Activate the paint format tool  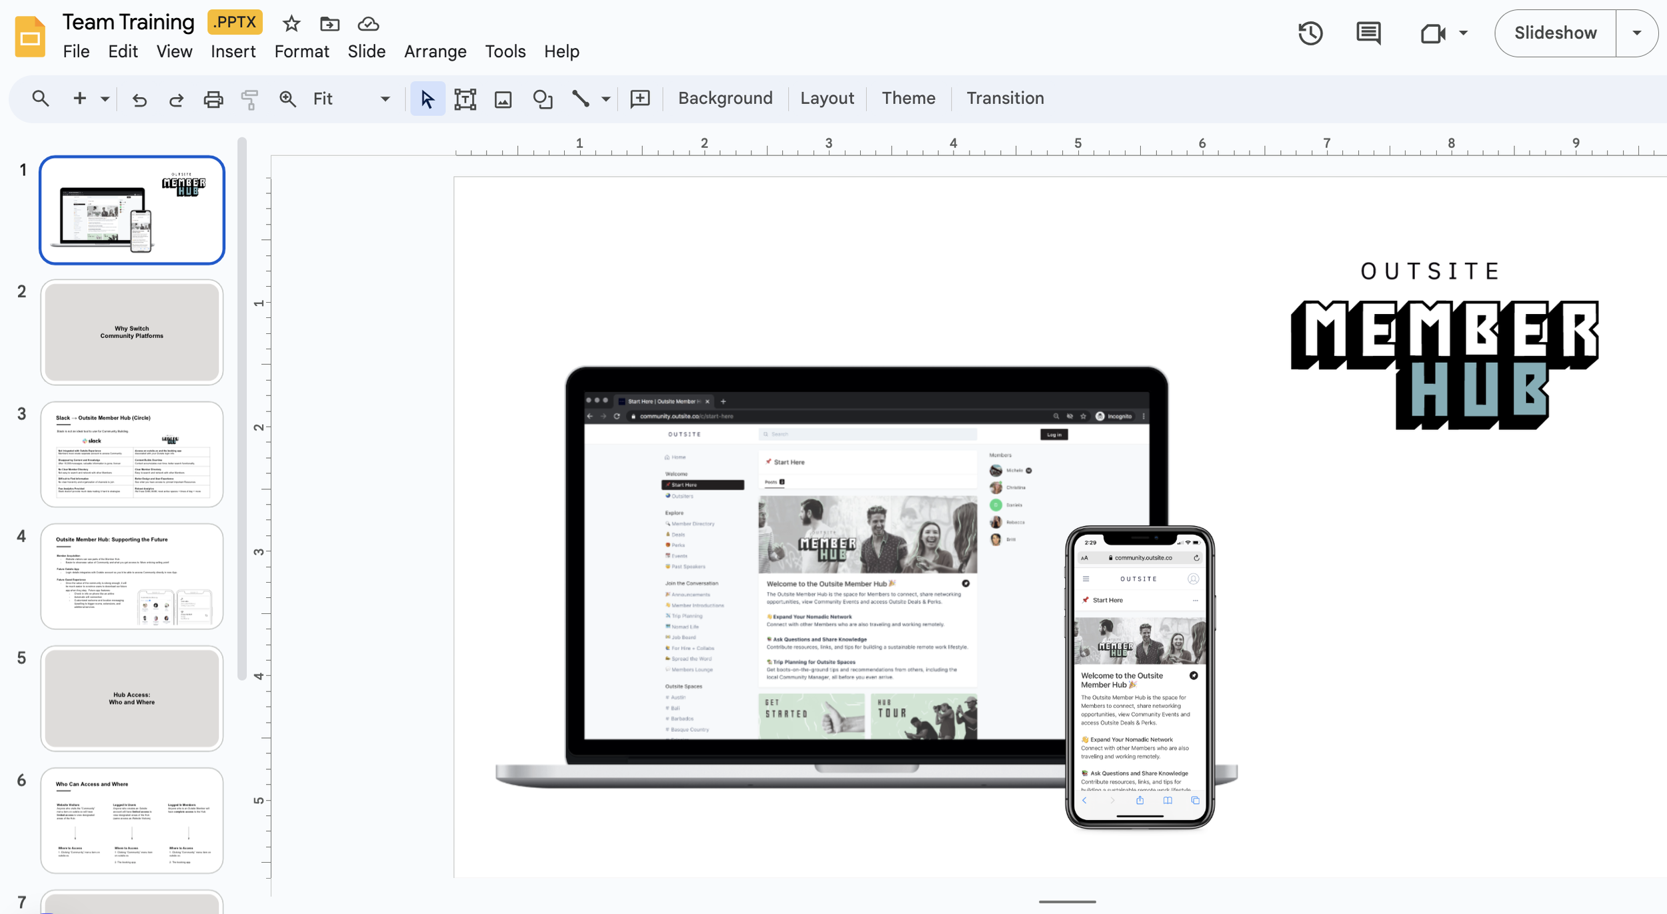(250, 99)
